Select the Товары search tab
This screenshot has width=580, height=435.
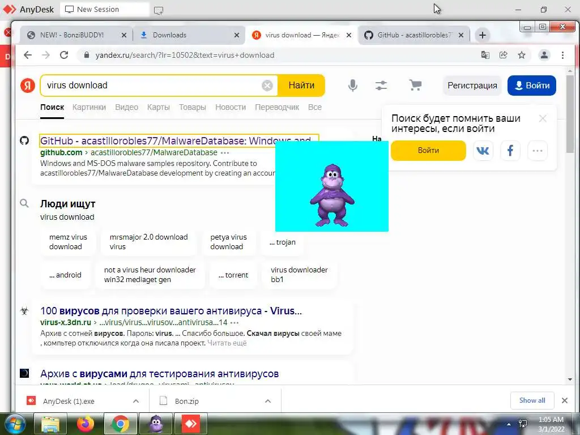[x=193, y=107]
